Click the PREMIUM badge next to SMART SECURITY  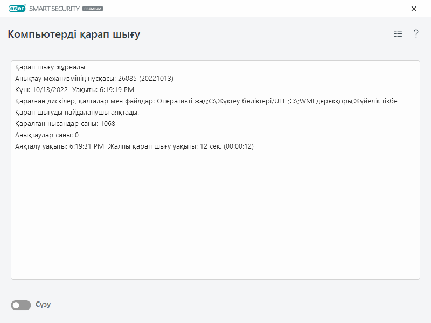(x=93, y=9)
